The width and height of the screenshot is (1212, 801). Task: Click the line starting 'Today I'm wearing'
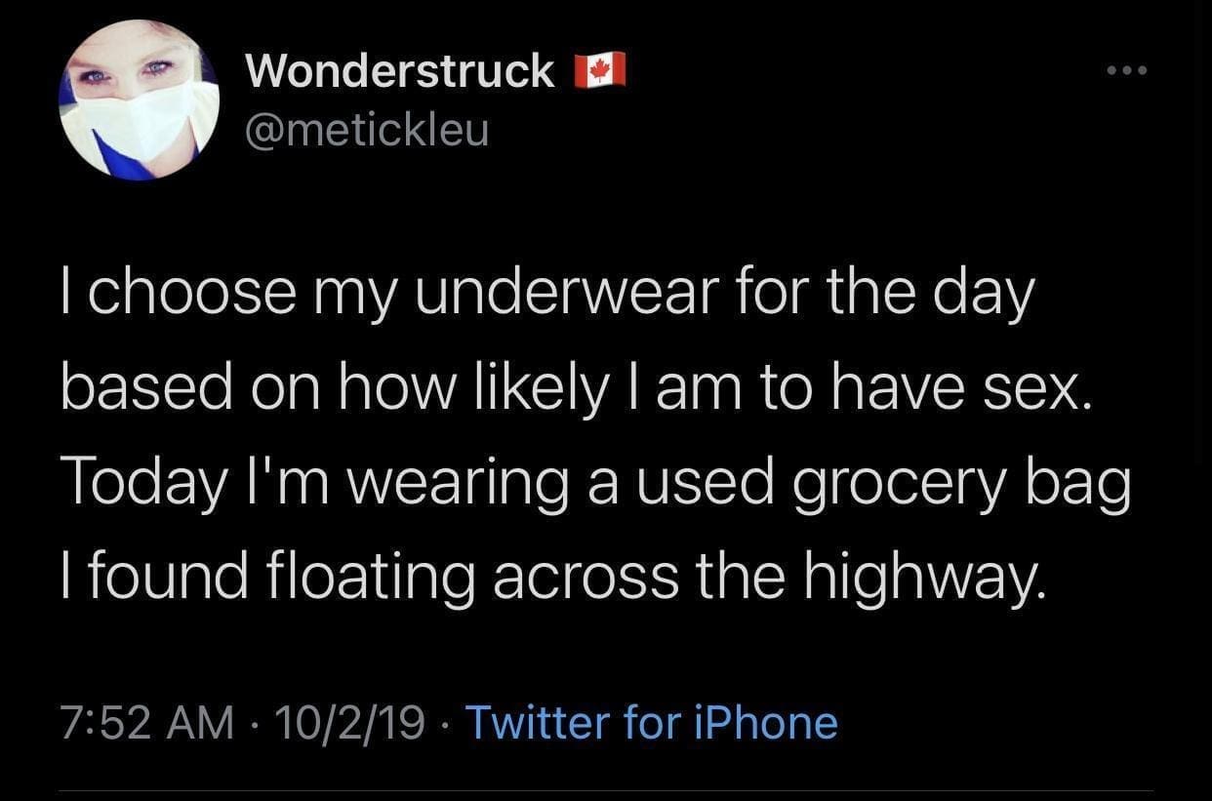pos(595,485)
